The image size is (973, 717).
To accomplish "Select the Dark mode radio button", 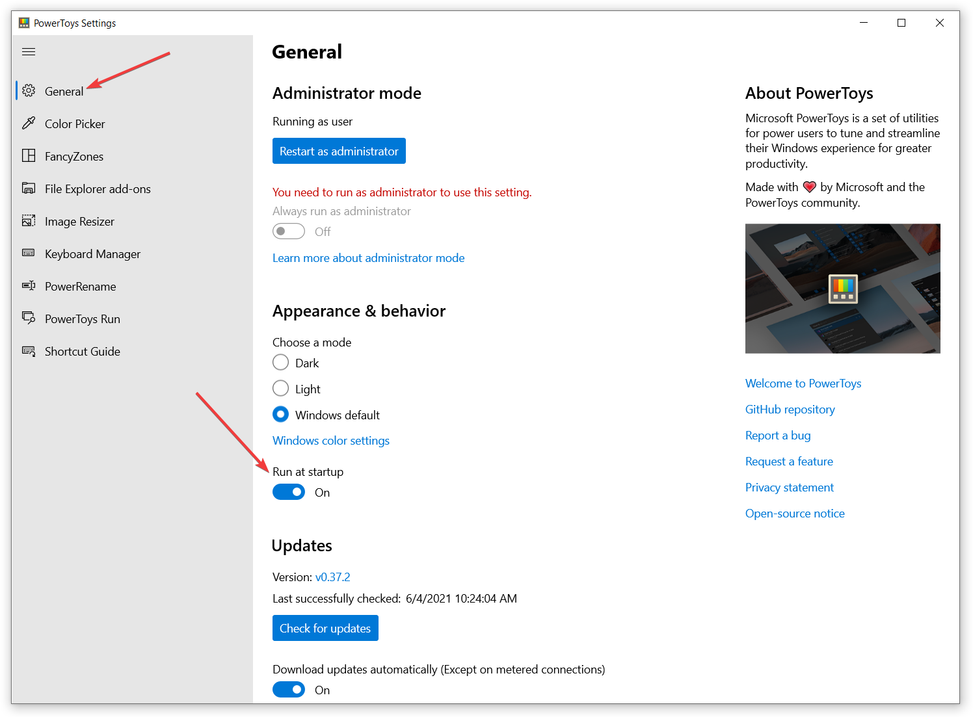I will (x=280, y=362).
